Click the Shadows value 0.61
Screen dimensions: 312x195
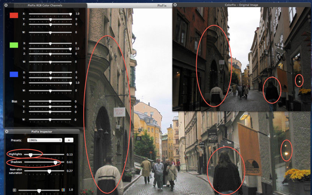[x=70, y=162]
